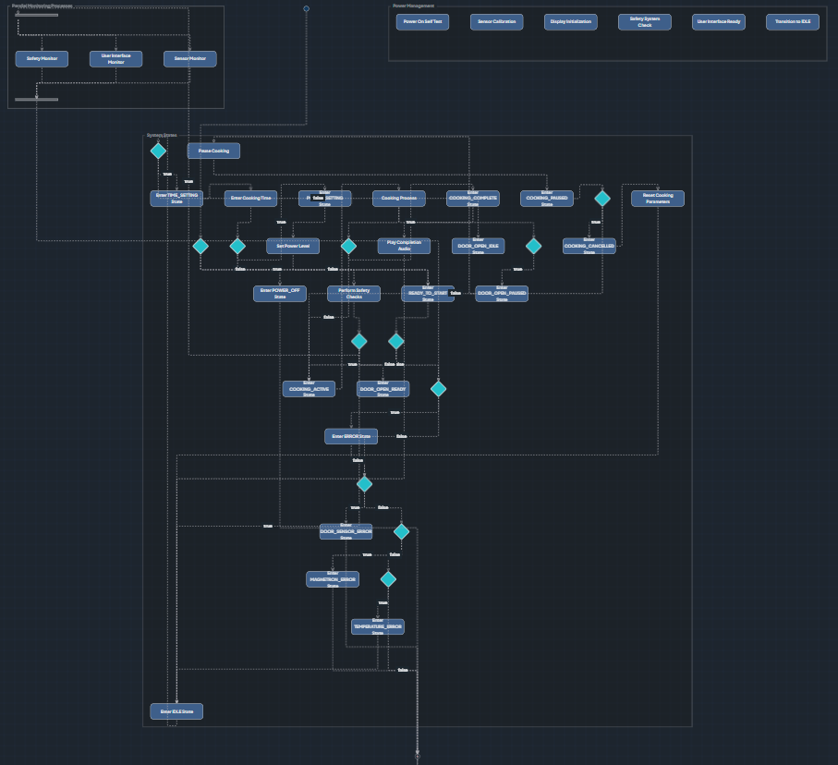Viewport: 838px width, 765px height.
Task: Click the initial start node circle at top
Action: tap(306, 8)
